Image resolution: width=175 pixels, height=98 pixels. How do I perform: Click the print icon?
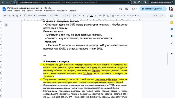[17, 16]
